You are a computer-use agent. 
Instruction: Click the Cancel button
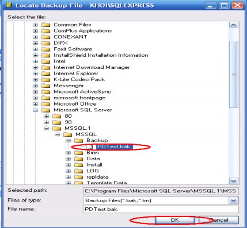(x=219, y=220)
